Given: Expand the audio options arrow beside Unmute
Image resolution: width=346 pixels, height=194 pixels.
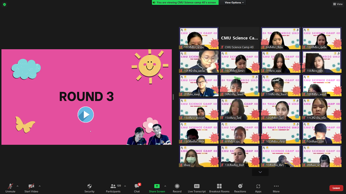Looking at the screenshot, I should click(18, 186).
